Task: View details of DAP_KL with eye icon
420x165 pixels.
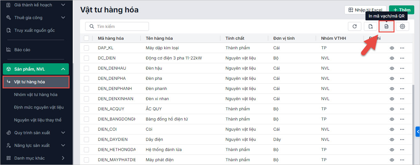Action: click(392, 48)
